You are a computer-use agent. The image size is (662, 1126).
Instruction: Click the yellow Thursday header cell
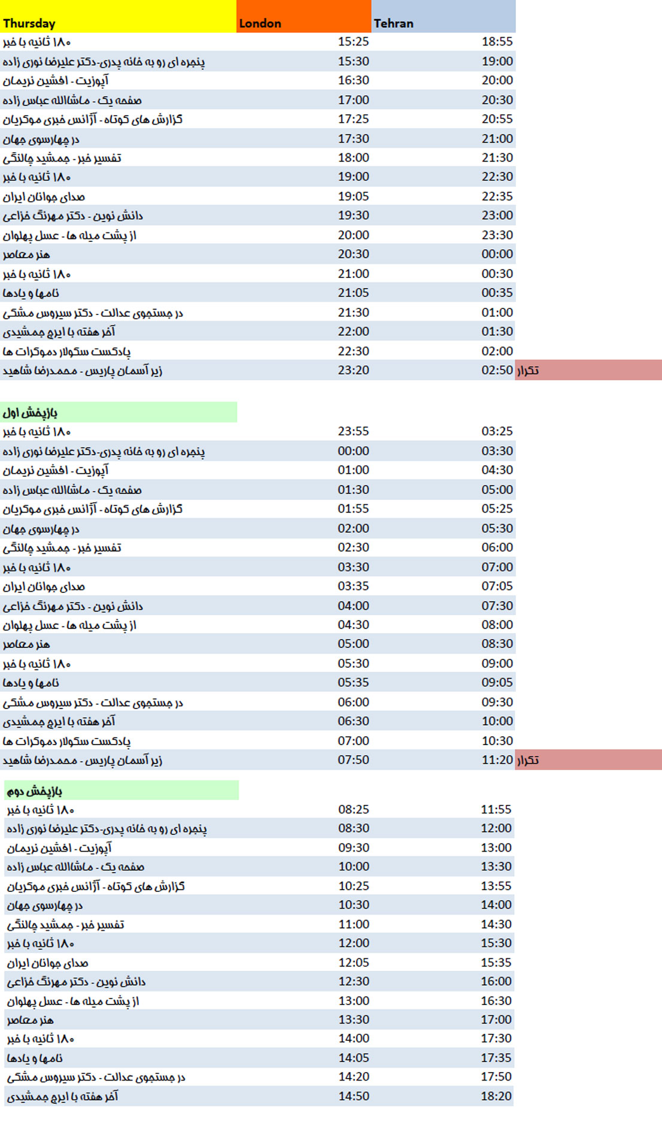tap(118, 17)
